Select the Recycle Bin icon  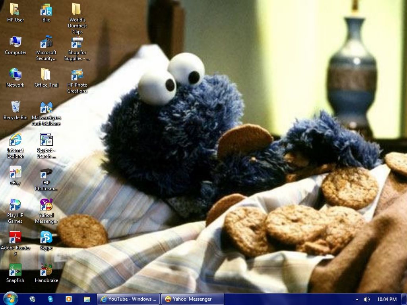pyautogui.click(x=16, y=110)
